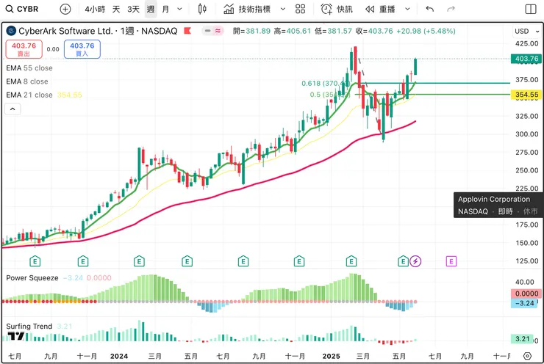Image resolution: width=544 pixels, height=364 pixels.
Task: Select the Surfing Trend indicator title
Action: click(x=29, y=327)
